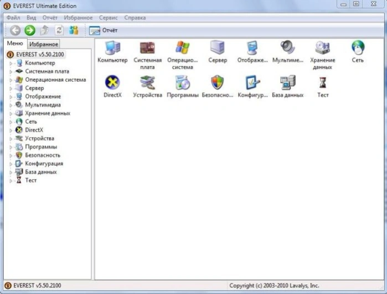Viewport: 387px width, 294px height.
Task: Open the Отображение display icon in main pane
Action: point(252,48)
